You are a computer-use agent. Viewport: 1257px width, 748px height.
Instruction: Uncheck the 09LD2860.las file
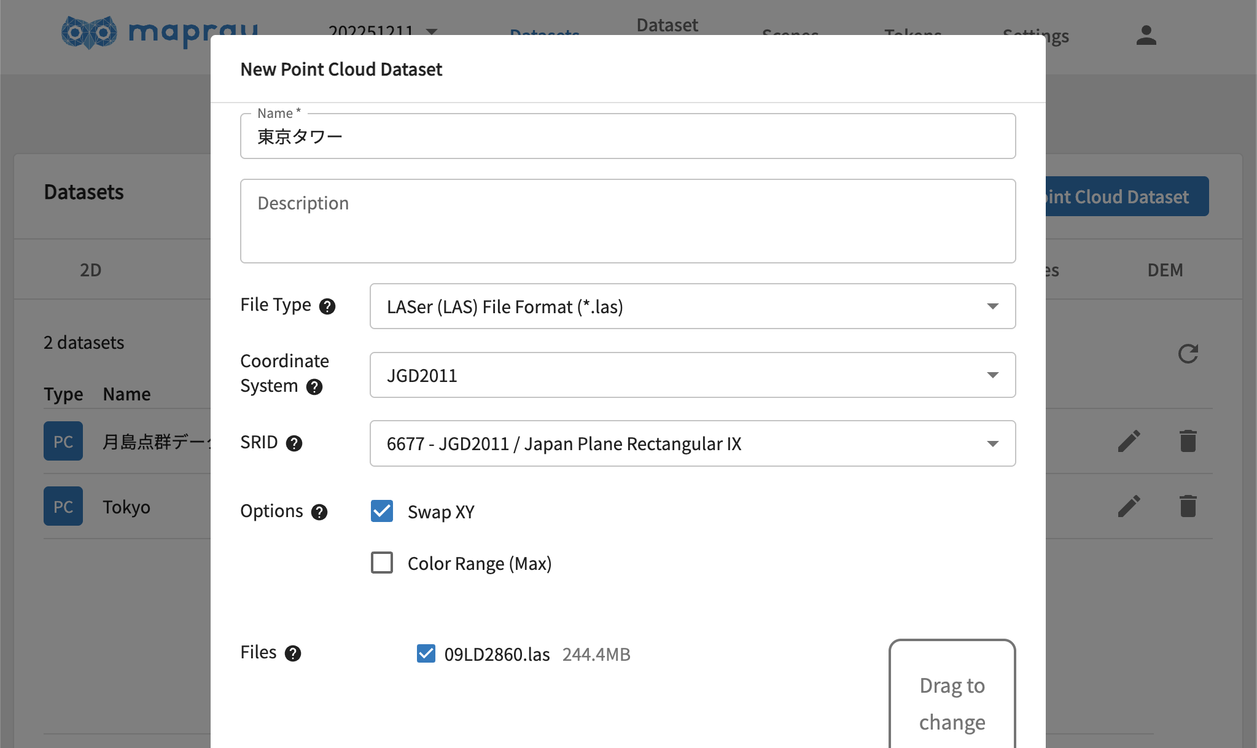tap(426, 653)
